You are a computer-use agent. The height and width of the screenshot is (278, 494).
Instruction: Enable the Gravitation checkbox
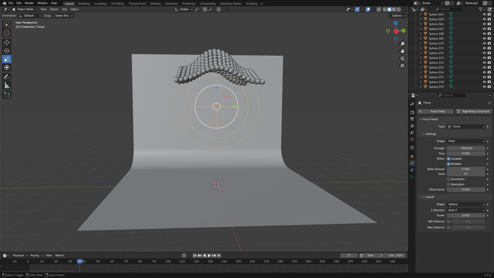pos(449,179)
